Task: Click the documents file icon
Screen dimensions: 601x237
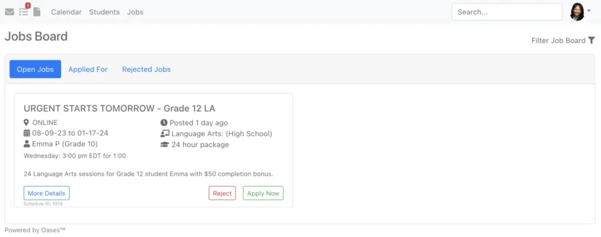Action: [37, 12]
